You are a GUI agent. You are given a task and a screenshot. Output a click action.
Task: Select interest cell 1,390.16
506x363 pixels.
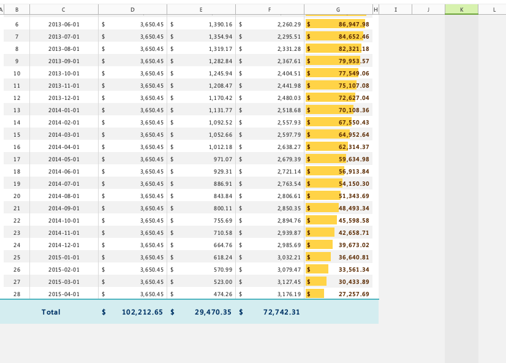tap(201, 25)
